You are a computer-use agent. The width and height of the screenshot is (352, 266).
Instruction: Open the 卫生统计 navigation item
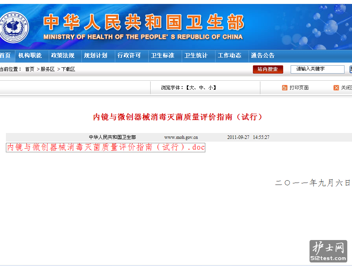[x=196, y=55]
